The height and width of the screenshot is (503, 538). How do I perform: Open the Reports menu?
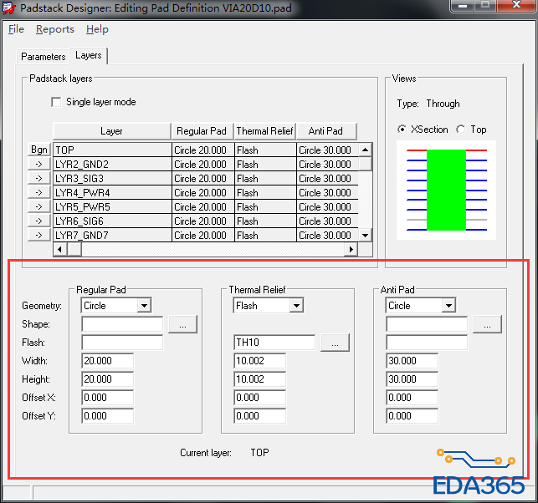tap(55, 29)
